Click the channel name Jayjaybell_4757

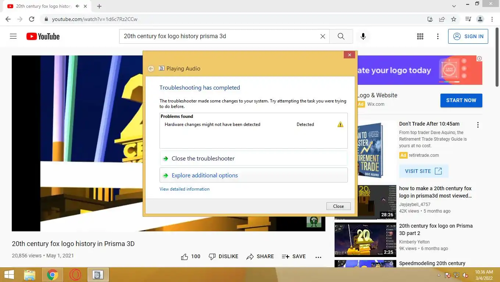coord(415,205)
